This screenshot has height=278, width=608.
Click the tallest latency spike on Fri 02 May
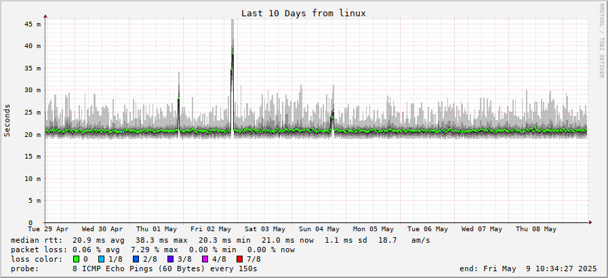(x=232, y=76)
